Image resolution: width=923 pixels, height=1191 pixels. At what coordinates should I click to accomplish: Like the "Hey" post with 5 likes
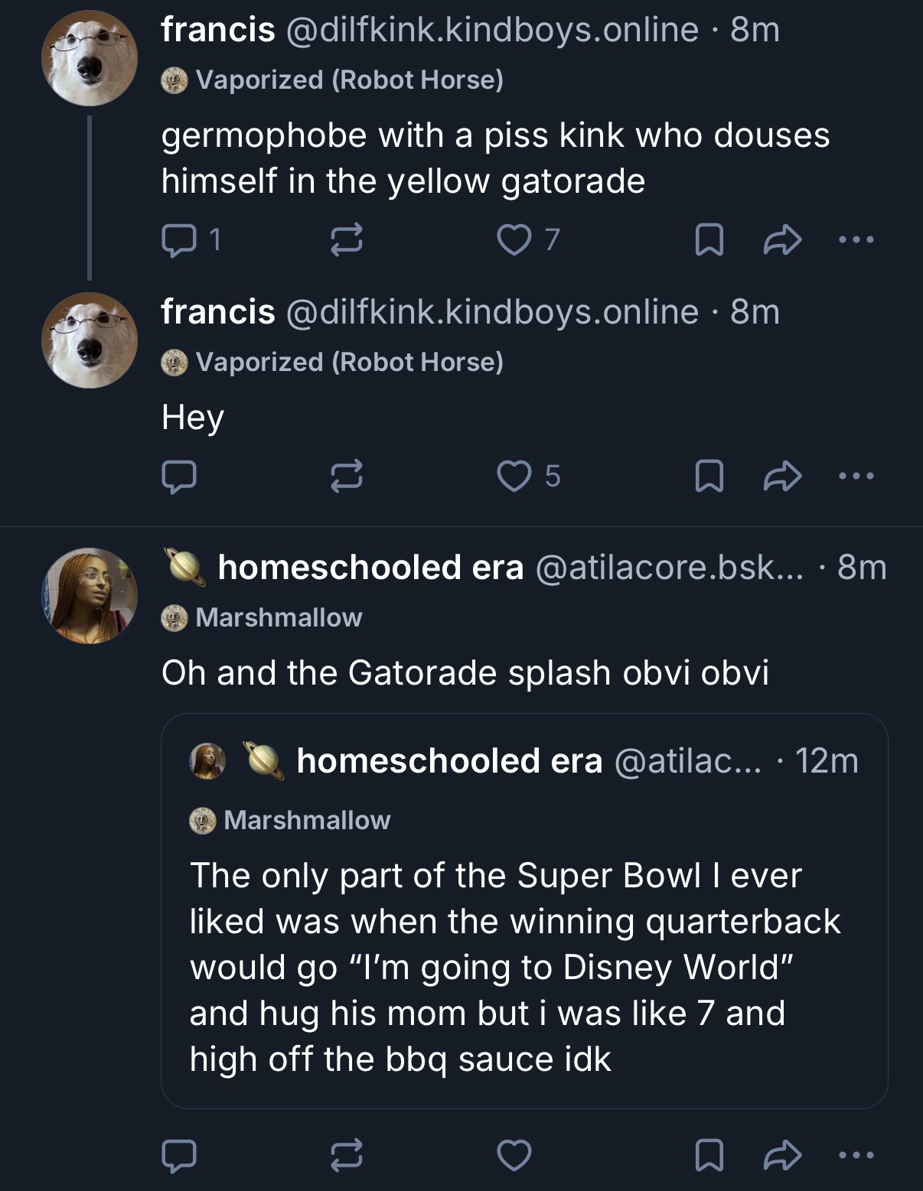pyautogui.click(x=514, y=477)
